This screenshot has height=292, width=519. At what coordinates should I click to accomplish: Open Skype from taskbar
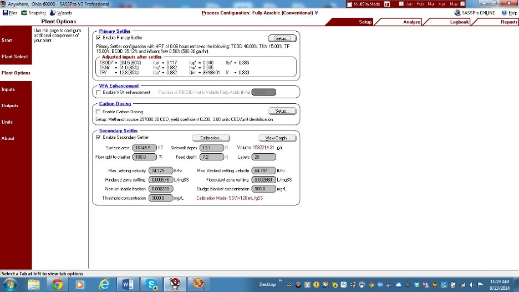click(x=152, y=284)
